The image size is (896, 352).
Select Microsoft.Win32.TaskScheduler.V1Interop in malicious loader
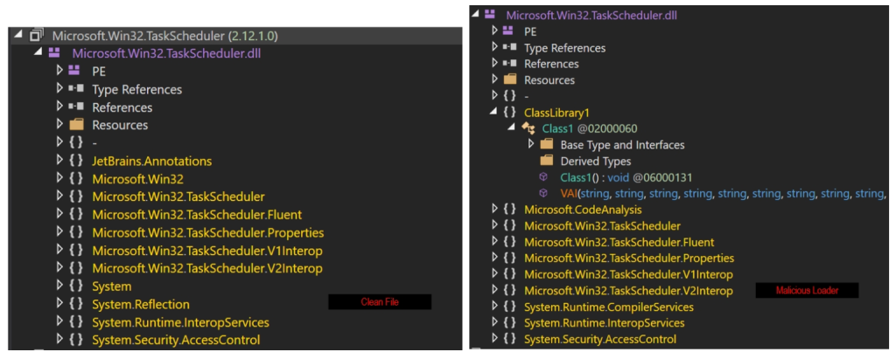click(x=628, y=274)
